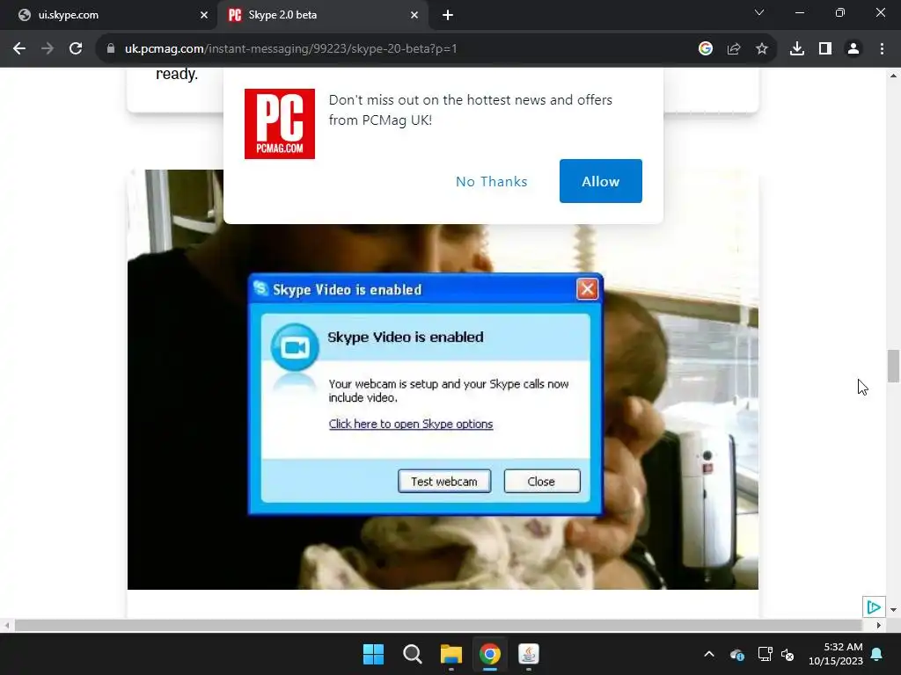901x675 pixels.
Task: Show hidden system tray icons
Action: [x=709, y=654]
